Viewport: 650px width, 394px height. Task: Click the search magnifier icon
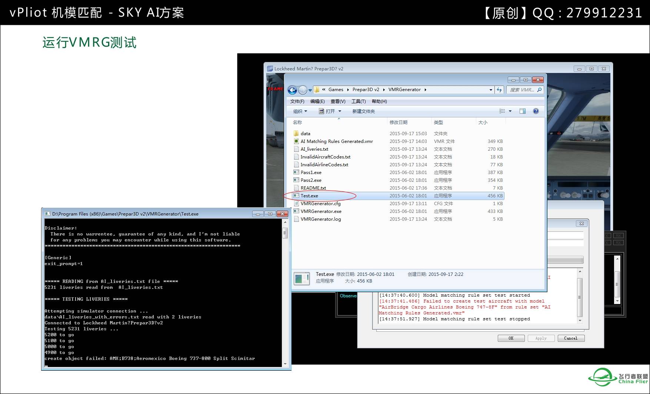pos(539,90)
